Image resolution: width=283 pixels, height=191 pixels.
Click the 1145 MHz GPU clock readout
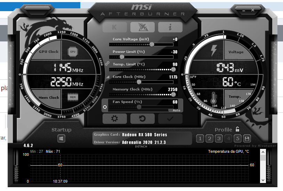point(68,67)
